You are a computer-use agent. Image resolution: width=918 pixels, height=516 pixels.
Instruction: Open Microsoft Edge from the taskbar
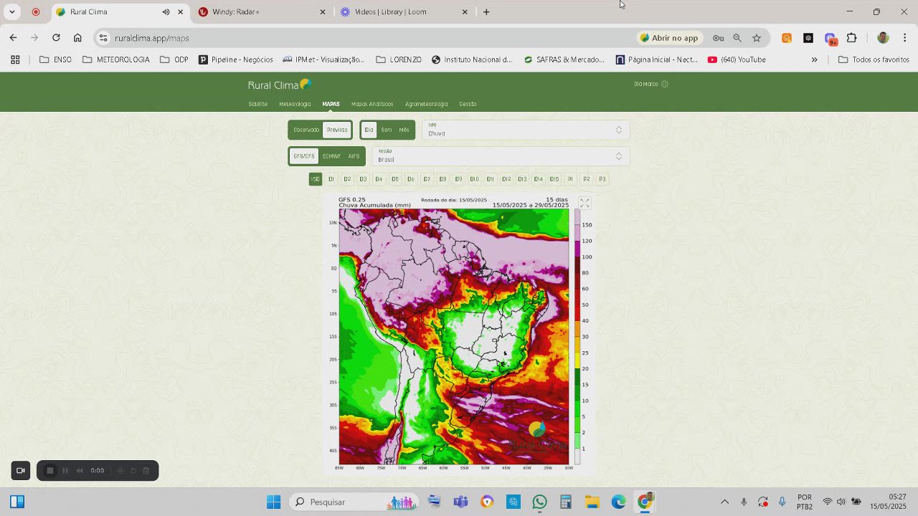coord(618,502)
